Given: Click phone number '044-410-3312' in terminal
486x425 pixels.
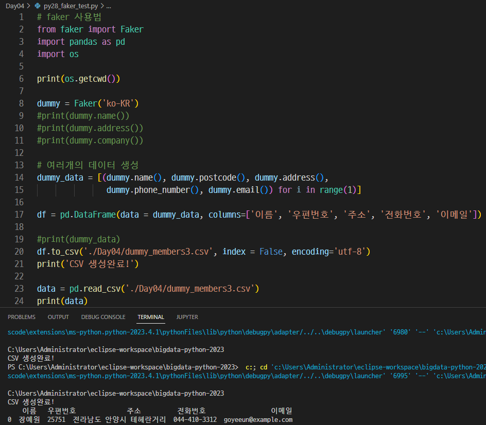Looking at the screenshot, I should tap(195, 419).
